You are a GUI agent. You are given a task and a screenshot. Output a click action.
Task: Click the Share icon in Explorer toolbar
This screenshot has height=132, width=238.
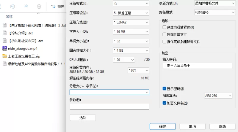26,6
